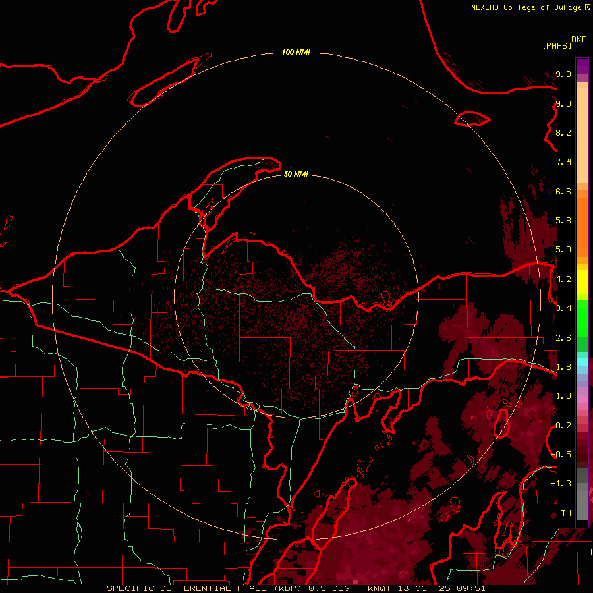Click the 09:51 timestamp in the caption
Viewport: 593px width, 593px height.
coord(471,588)
